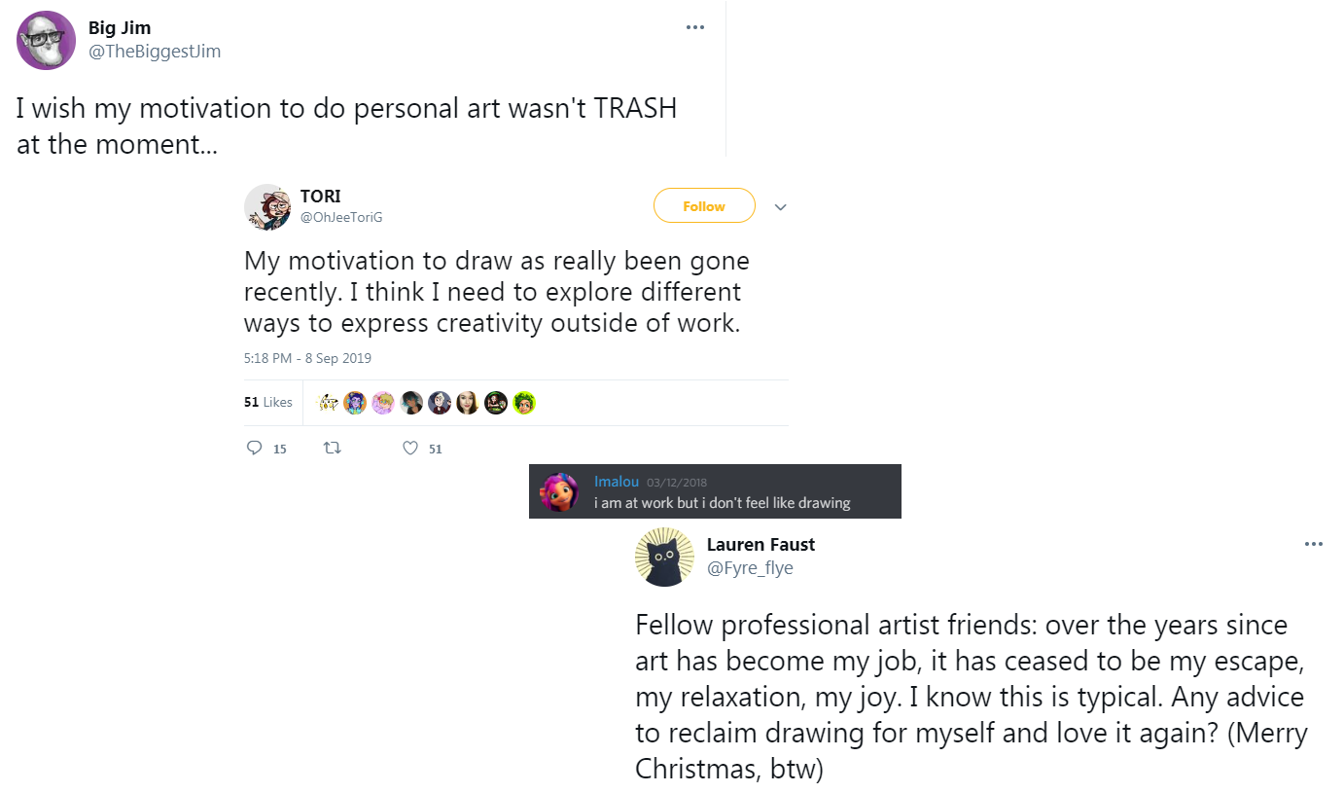Open Lauren Faust's tweet three-dot menu
Image resolution: width=1344 pixels, height=793 pixels.
(x=1314, y=544)
